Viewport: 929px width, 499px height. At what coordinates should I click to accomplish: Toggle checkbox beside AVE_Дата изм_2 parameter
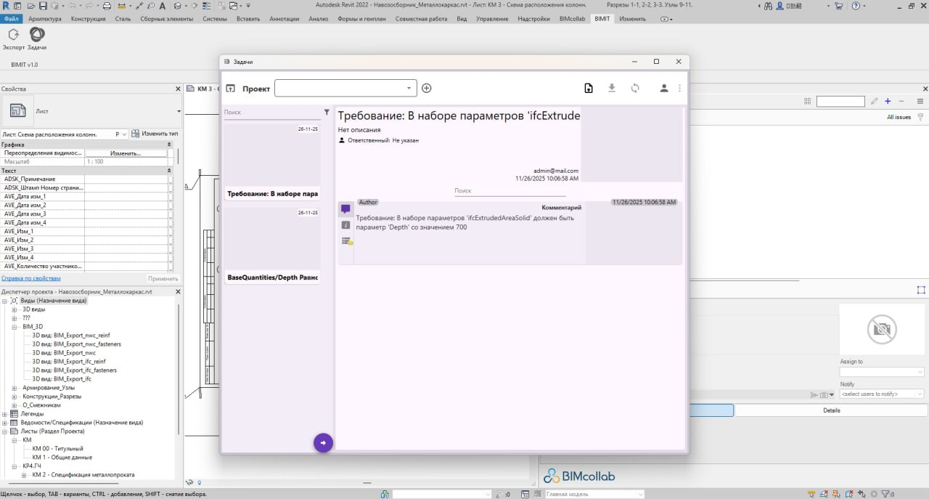point(171,205)
